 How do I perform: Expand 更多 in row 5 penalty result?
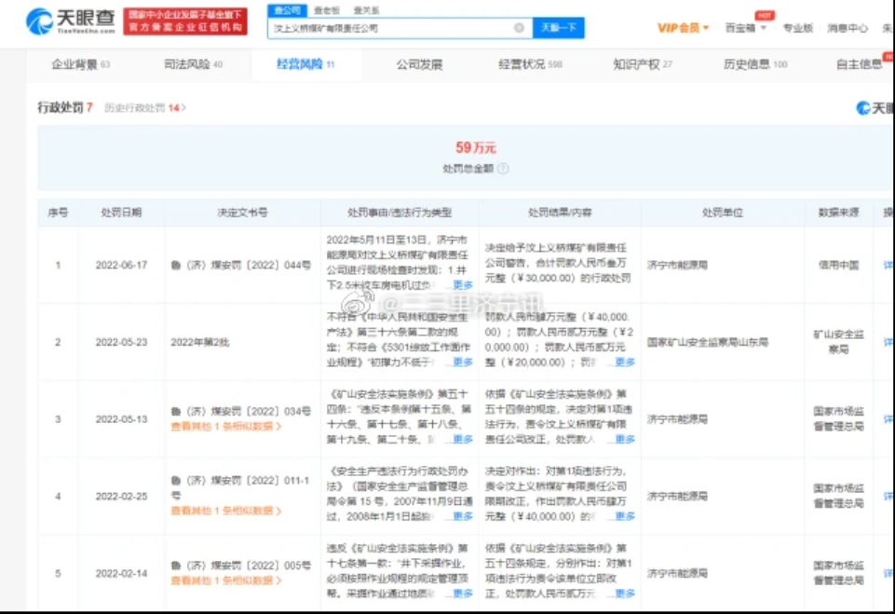coord(624,593)
